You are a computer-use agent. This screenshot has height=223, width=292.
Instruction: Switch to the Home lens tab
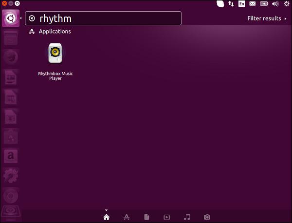click(107, 217)
